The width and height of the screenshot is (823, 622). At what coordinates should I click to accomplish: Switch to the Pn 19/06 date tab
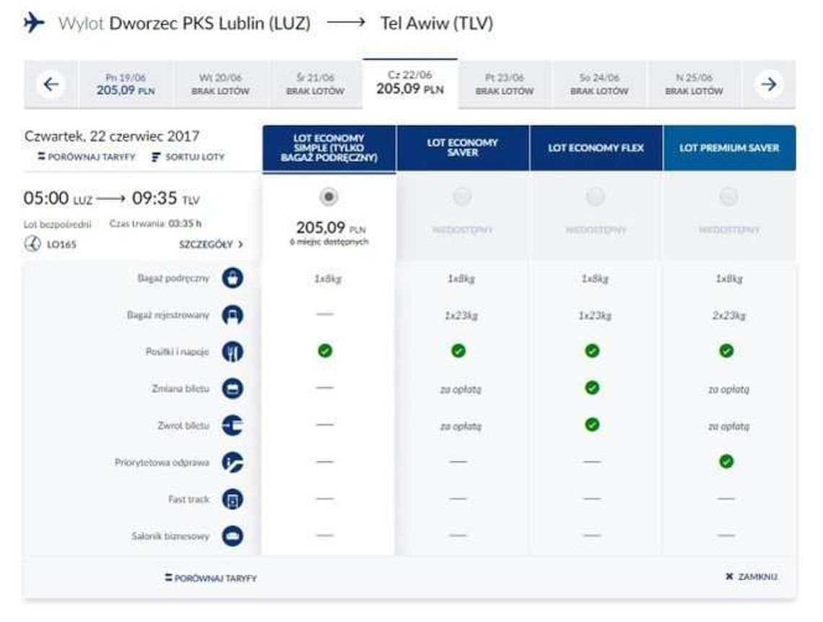tap(125, 85)
